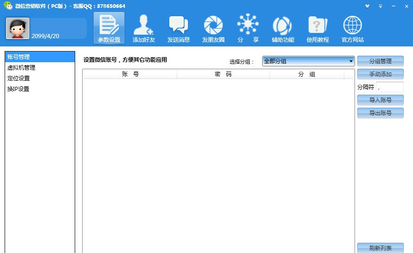The image size is (413, 253).
Task: Select 虚拟机管理 in the left sidebar
Action: (x=40, y=68)
